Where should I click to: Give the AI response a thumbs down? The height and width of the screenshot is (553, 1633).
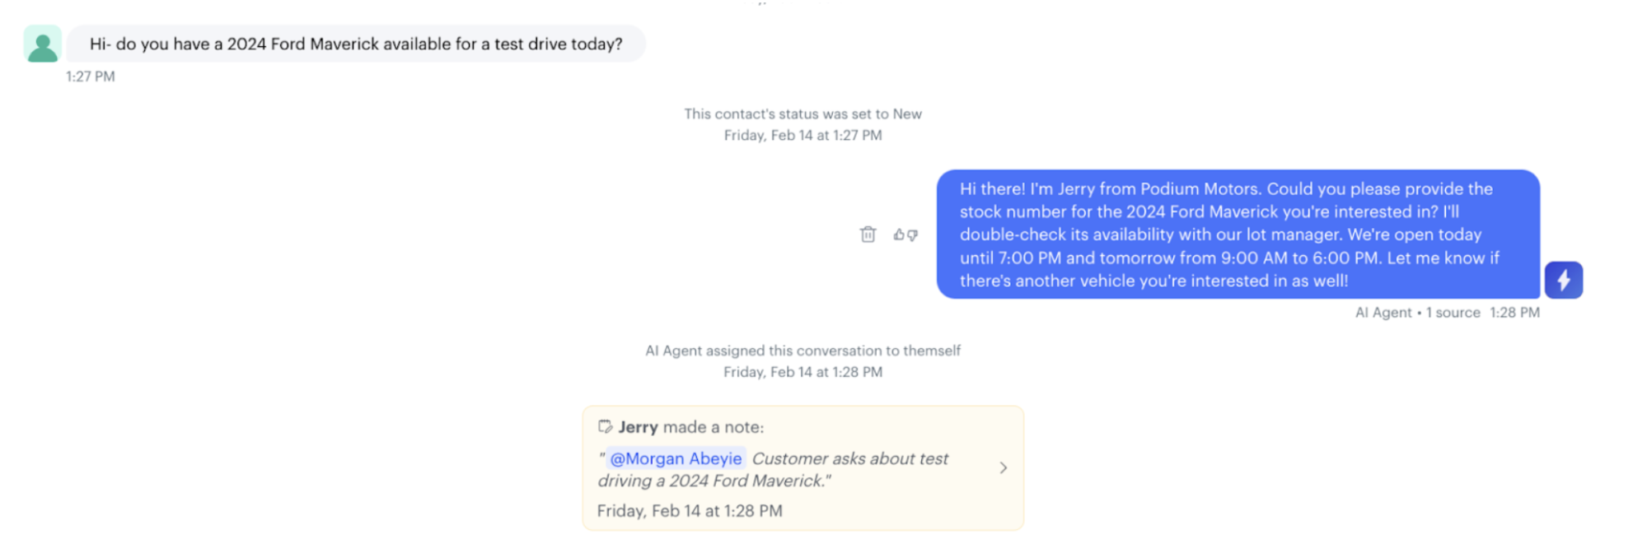tap(912, 235)
